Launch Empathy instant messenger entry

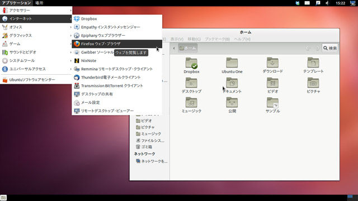click(117, 27)
